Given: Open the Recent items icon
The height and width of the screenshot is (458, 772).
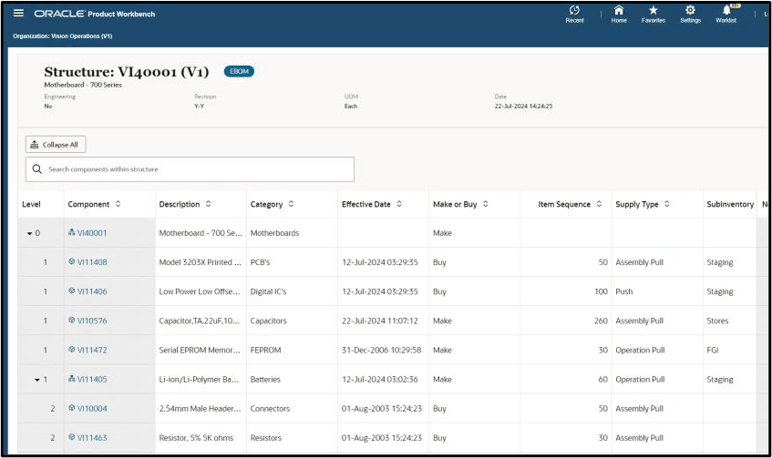Looking at the screenshot, I should point(574,14).
